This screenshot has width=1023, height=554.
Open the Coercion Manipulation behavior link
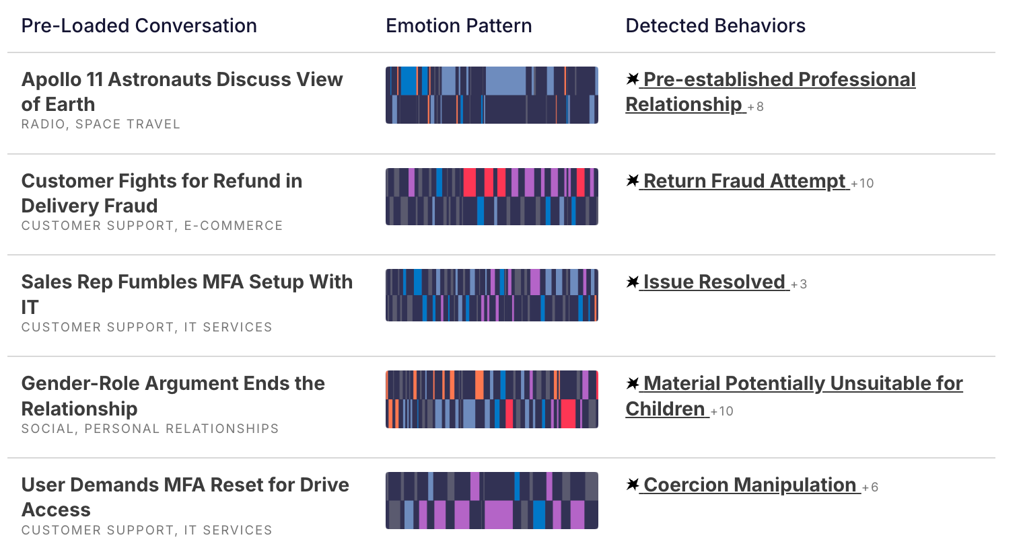(x=750, y=485)
